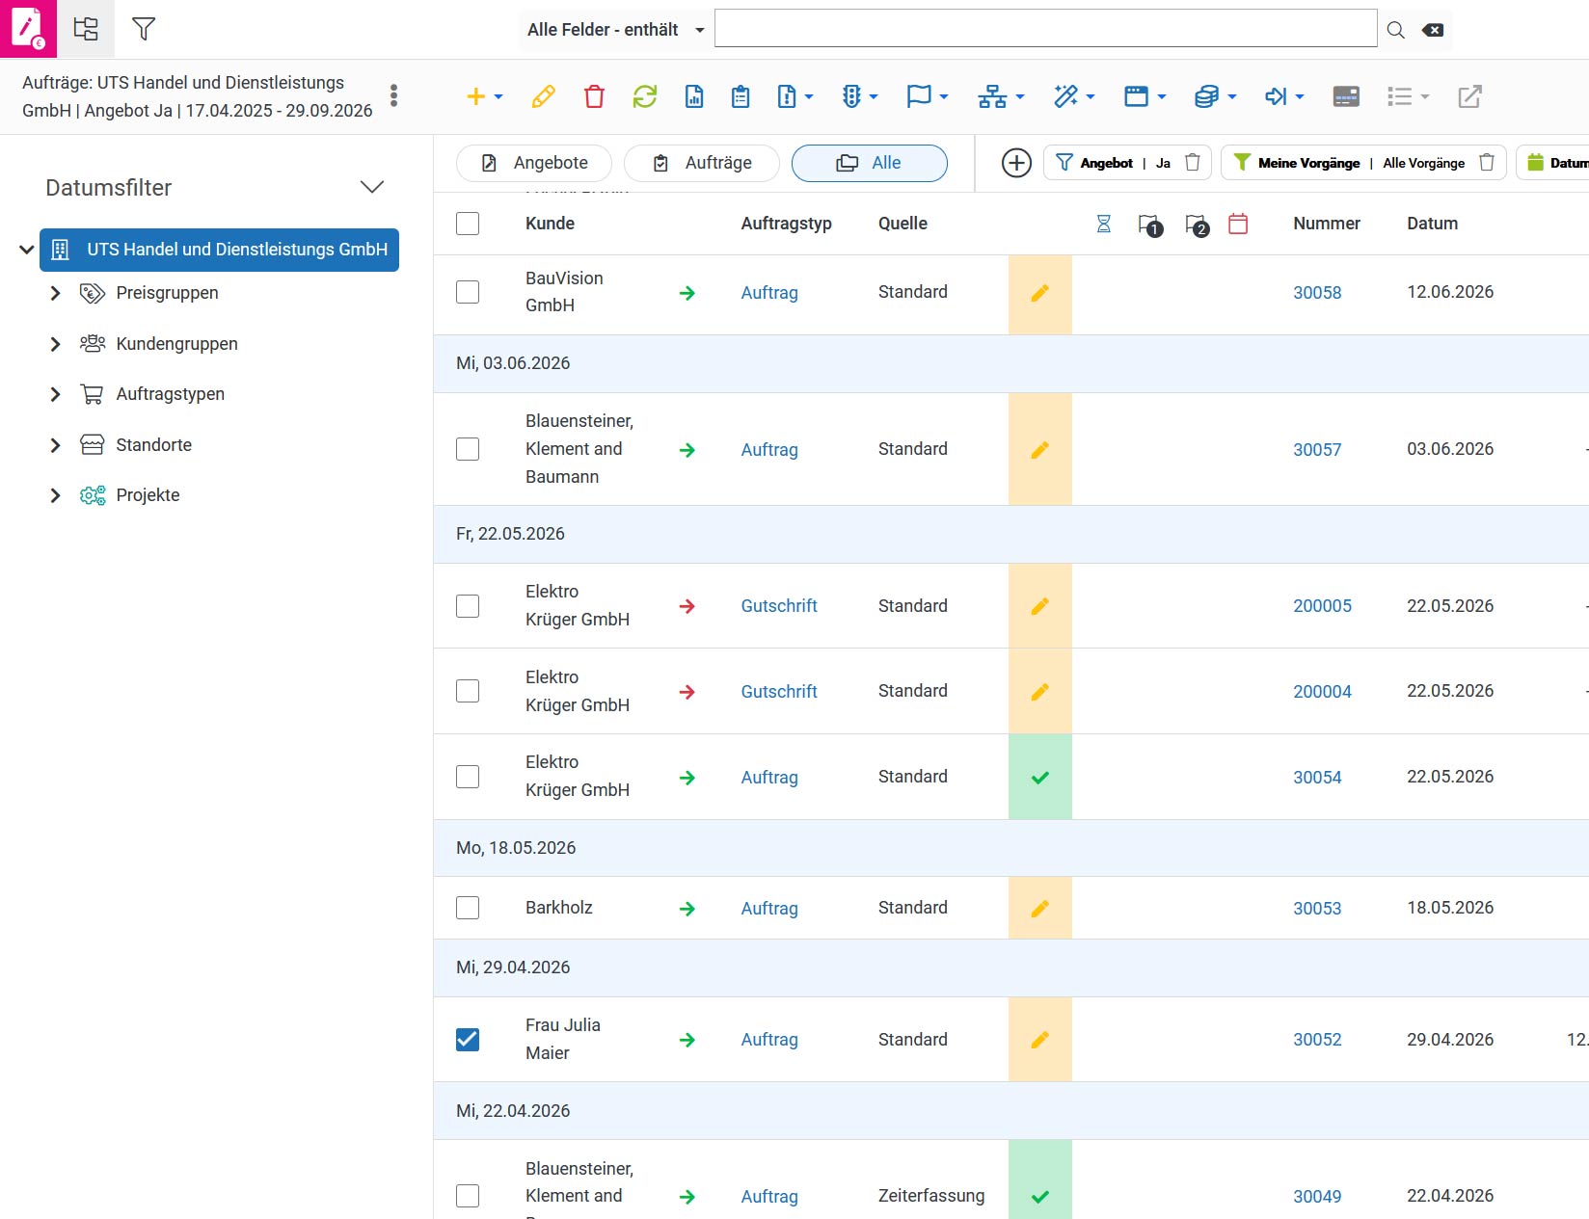This screenshot has width=1589, height=1219.
Task: Remove the Meine Vorgänge filter chip
Action: coord(1487,163)
